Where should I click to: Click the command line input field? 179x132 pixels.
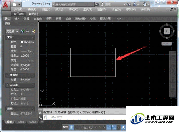coord(84,117)
